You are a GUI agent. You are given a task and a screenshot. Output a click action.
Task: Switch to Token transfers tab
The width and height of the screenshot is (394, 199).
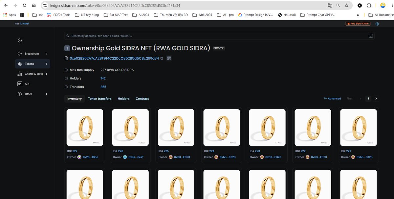100,99
